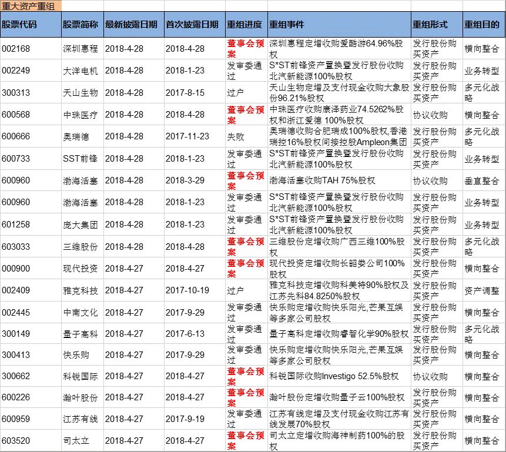Select stock code cell 300662

pyautogui.click(x=31, y=376)
